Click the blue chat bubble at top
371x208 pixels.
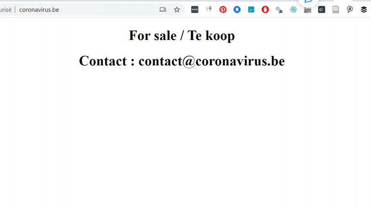(308, 2)
